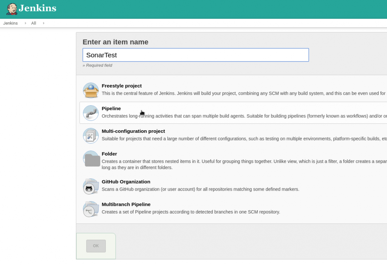Click the Pipeline faucet icon

pyautogui.click(x=91, y=112)
